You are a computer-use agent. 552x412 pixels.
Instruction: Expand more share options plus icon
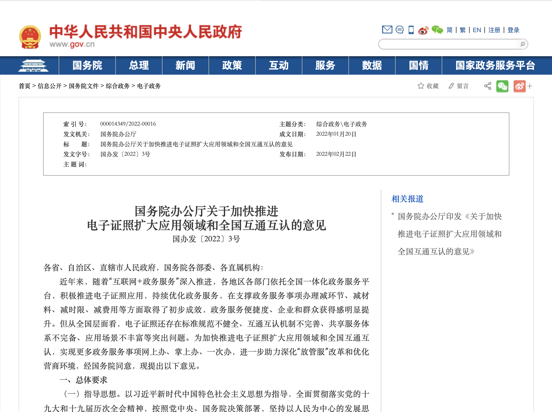click(x=530, y=86)
